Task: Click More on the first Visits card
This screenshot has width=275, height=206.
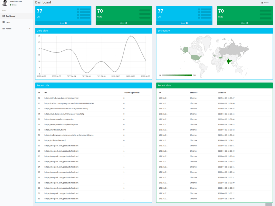Action: 124,23
